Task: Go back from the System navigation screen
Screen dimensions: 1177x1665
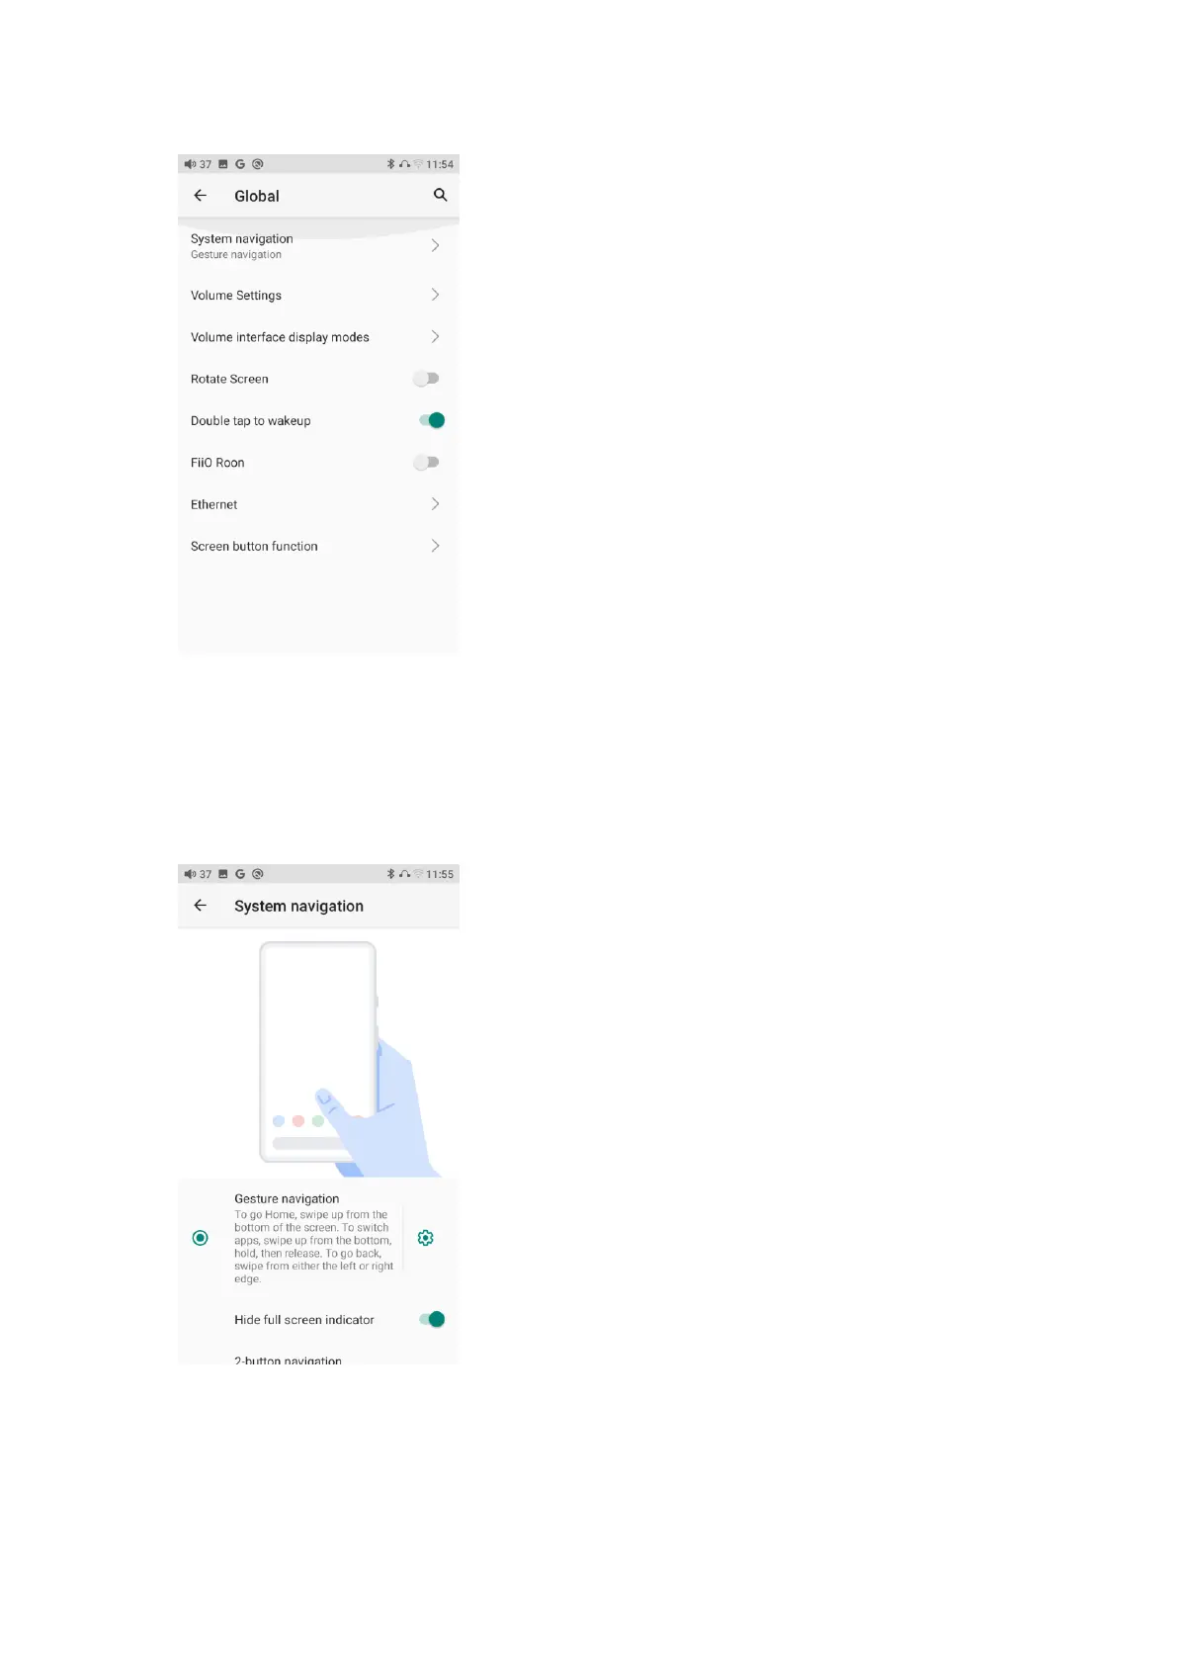Action: [x=201, y=905]
